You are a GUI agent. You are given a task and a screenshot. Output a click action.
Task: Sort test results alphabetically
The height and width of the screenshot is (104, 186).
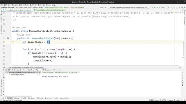click(12, 70)
